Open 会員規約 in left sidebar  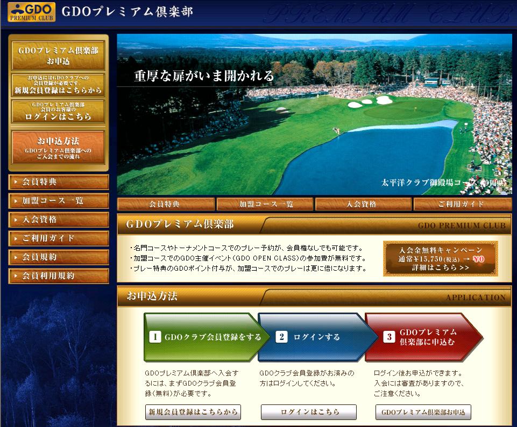58,257
